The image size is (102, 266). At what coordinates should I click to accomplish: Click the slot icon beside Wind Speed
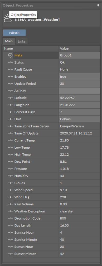tap(11, 190)
